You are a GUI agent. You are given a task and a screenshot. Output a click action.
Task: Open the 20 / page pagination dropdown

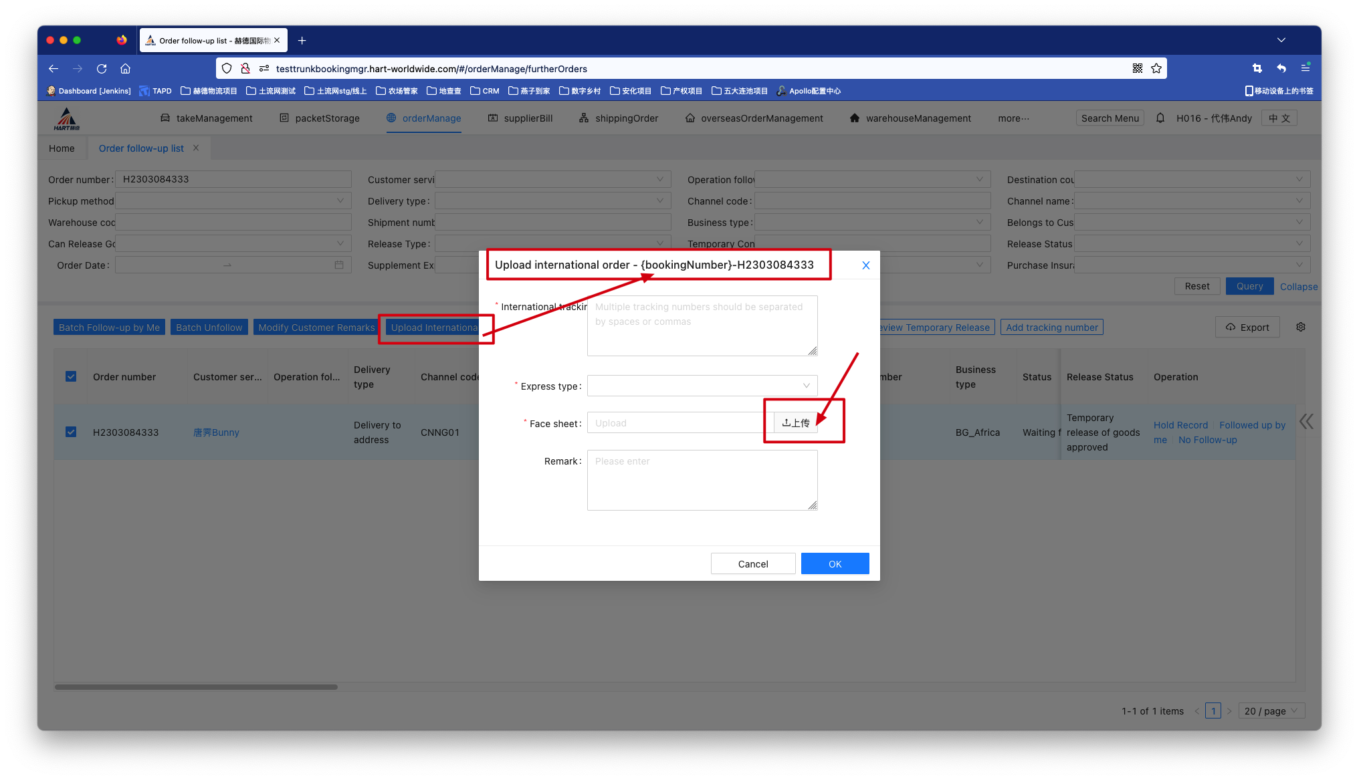pyautogui.click(x=1271, y=711)
